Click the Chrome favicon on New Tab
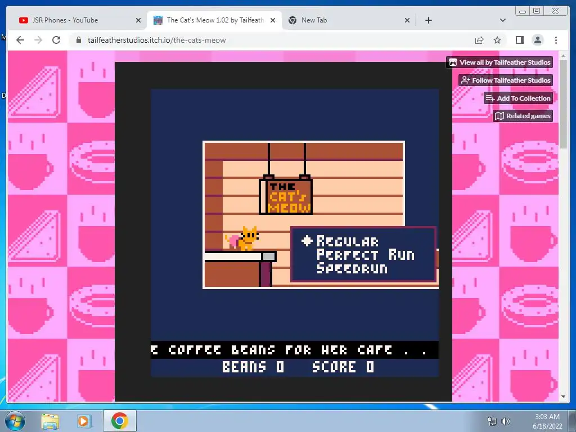Image resolution: width=576 pixels, height=432 pixels. coord(292,20)
